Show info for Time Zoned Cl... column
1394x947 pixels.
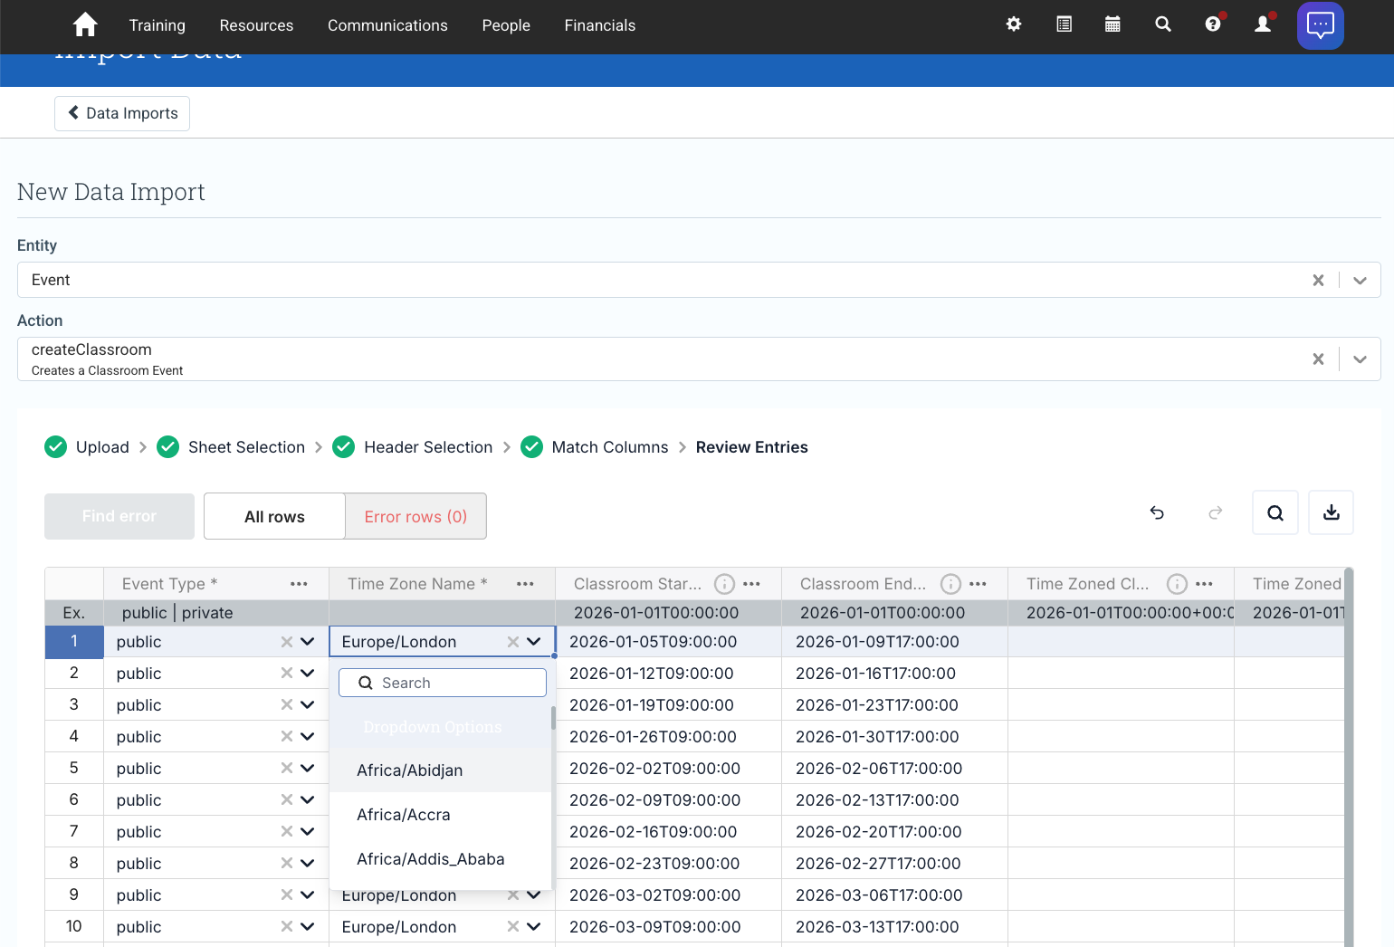1177,584
